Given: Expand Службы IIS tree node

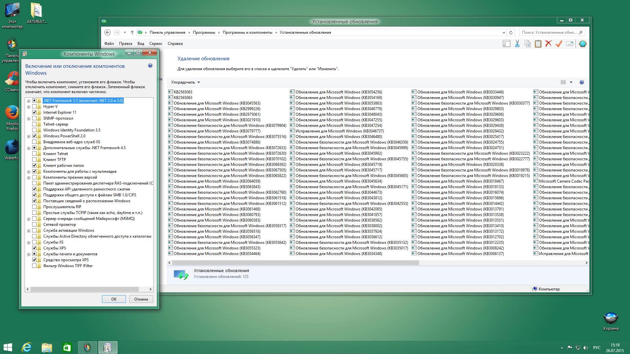Looking at the screenshot, I should (x=29, y=243).
